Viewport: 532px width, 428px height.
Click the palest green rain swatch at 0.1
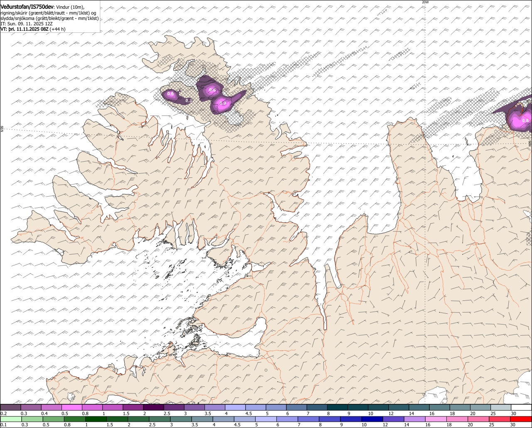tap(10, 419)
